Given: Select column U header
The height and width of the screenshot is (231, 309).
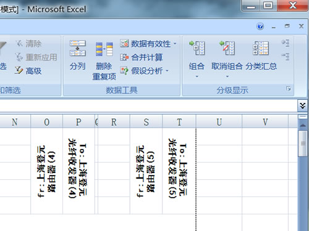Looking at the screenshot, I should [219, 122].
